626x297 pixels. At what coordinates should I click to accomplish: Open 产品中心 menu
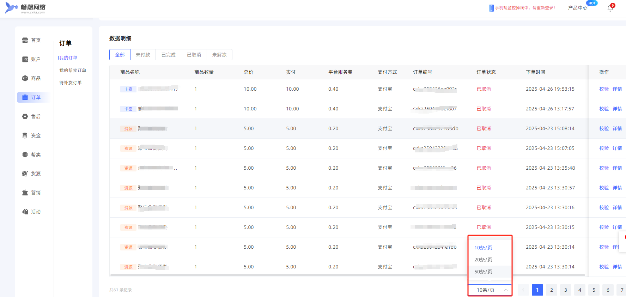click(x=577, y=8)
